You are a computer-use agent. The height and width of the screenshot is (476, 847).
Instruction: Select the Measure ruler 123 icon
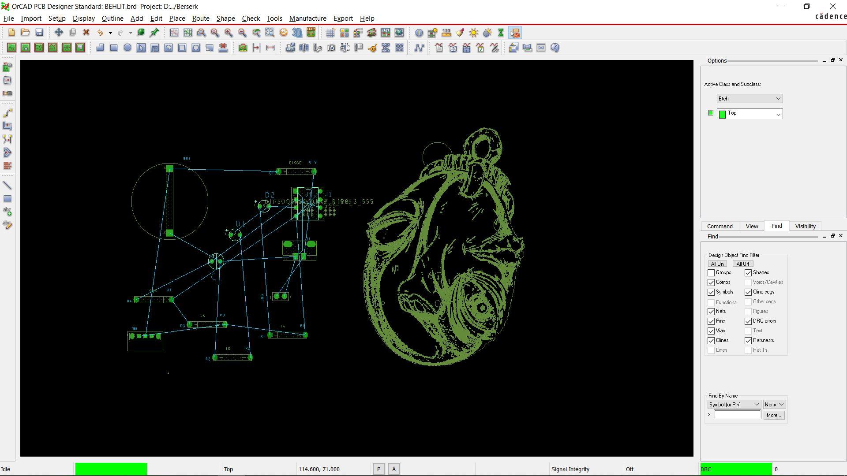446,33
